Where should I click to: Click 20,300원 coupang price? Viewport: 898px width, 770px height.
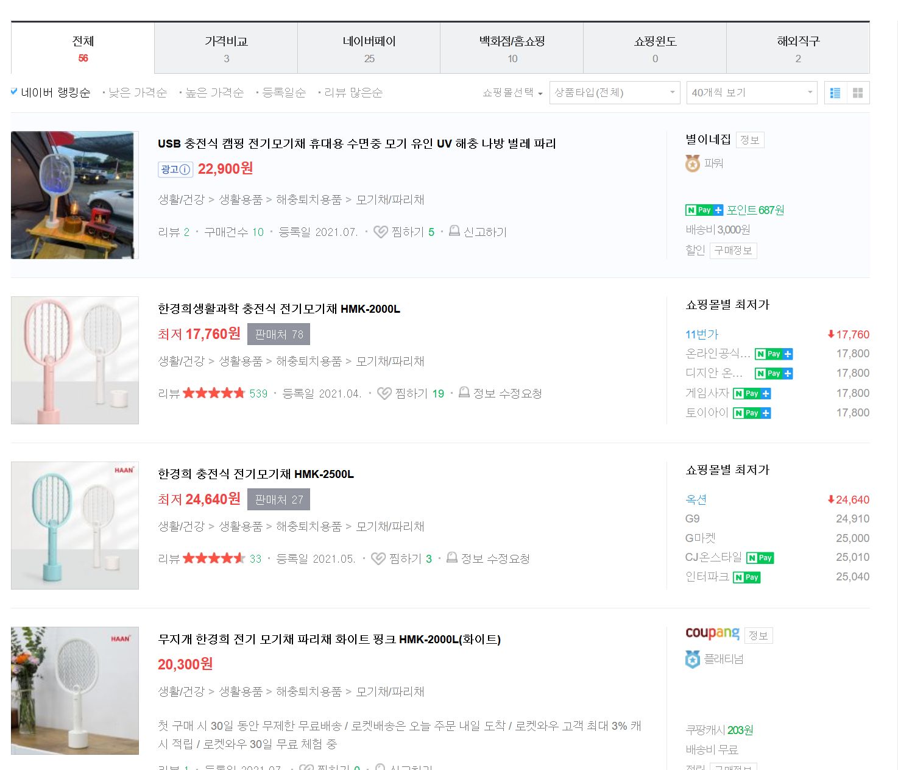point(185,664)
